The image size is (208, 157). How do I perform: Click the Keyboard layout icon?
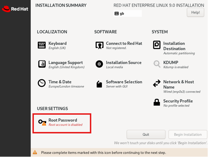point(42,45)
